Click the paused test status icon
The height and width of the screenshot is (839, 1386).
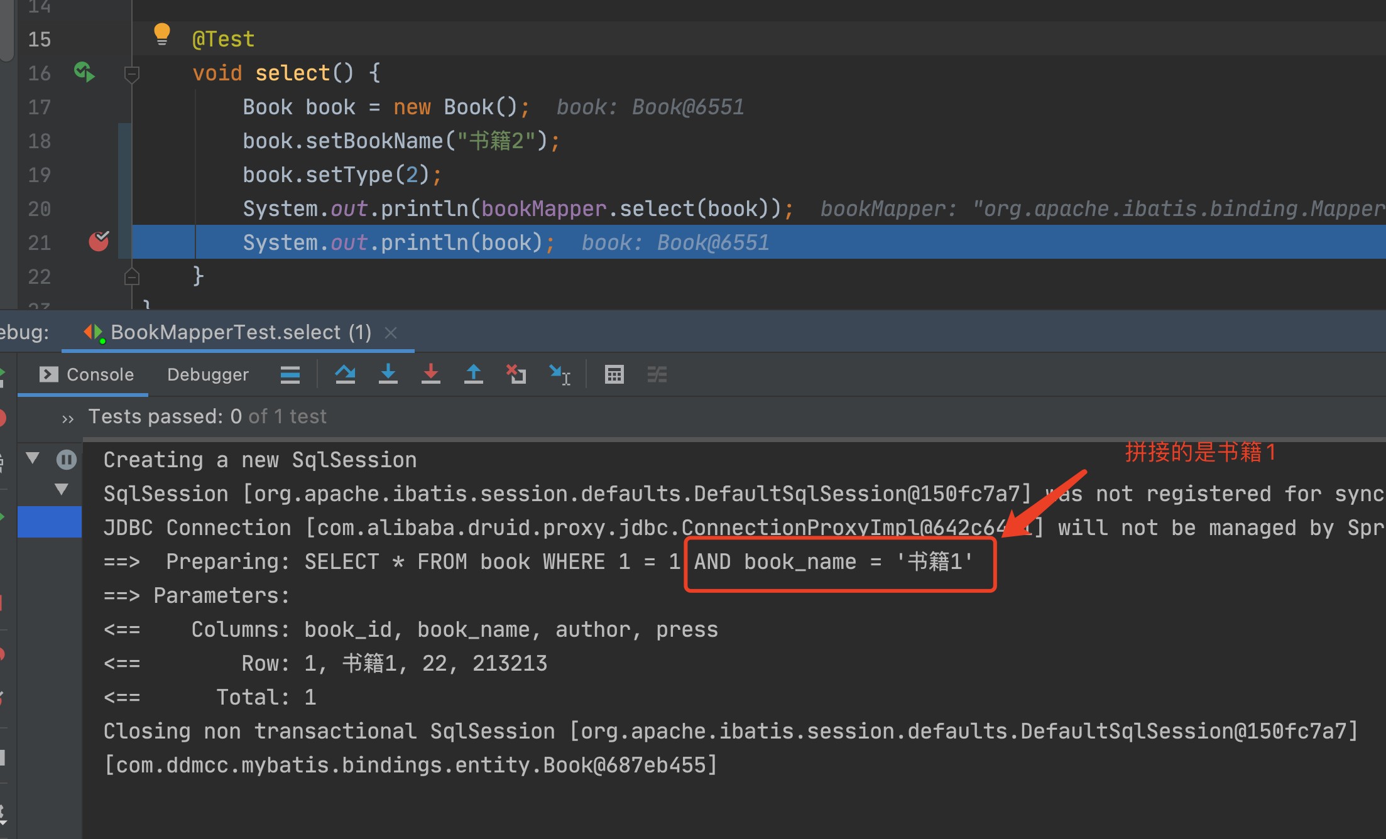(x=67, y=460)
